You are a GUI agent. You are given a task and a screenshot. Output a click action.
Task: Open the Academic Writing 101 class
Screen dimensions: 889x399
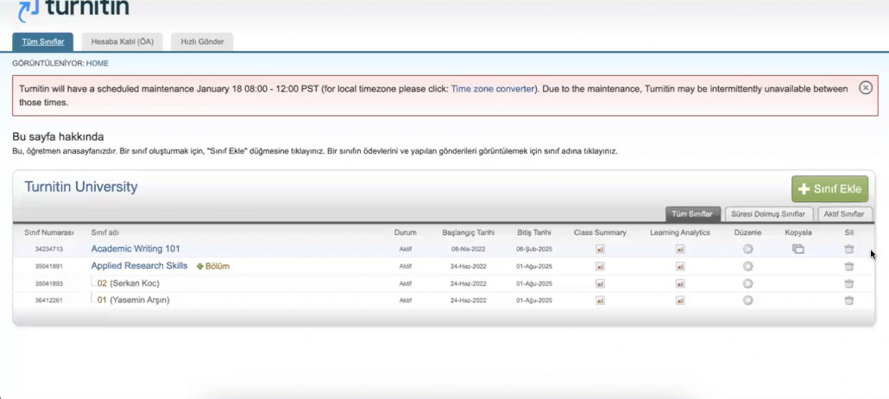click(136, 249)
